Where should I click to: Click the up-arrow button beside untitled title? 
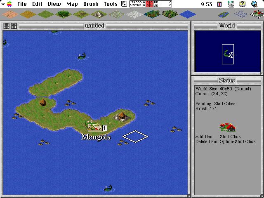pyautogui.click(x=14, y=26)
